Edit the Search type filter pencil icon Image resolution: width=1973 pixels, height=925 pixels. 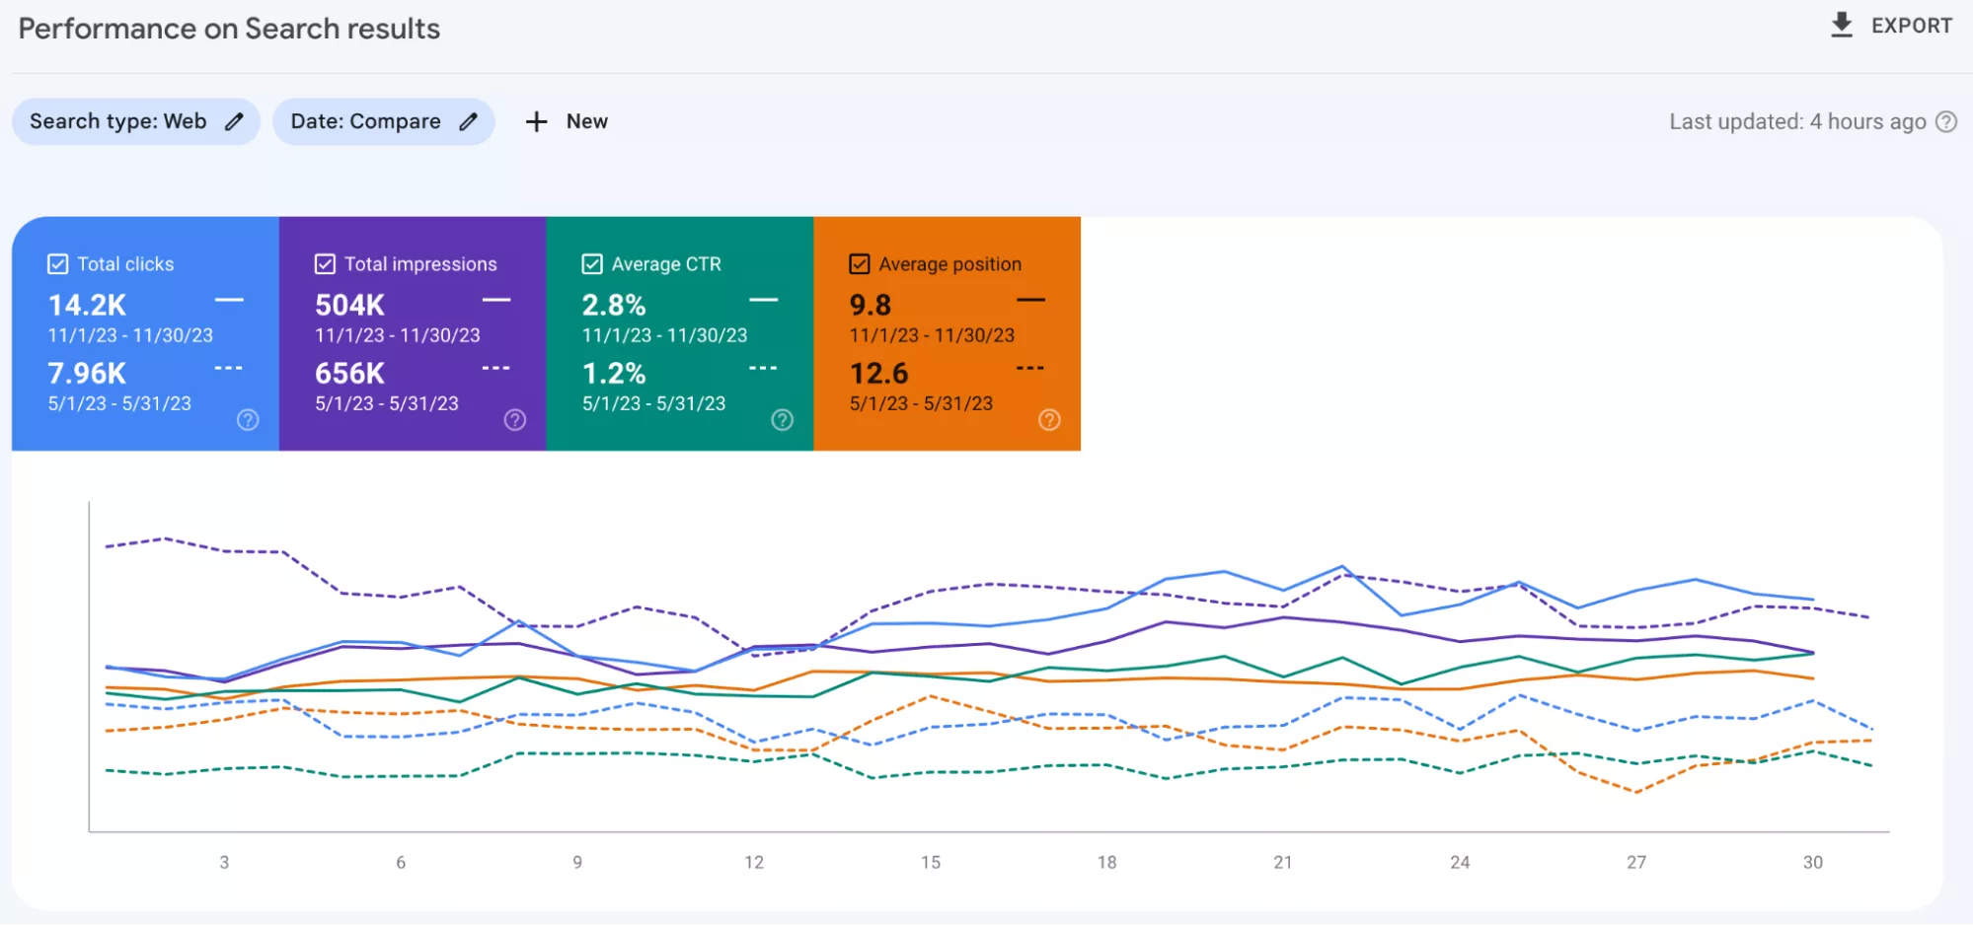click(234, 121)
